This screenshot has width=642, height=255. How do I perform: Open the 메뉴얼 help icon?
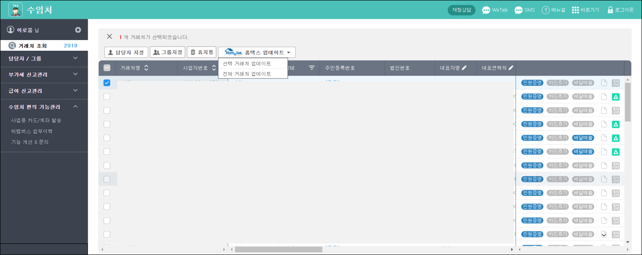click(545, 10)
